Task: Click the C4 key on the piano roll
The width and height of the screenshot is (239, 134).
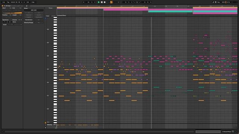Action: click(55, 56)
